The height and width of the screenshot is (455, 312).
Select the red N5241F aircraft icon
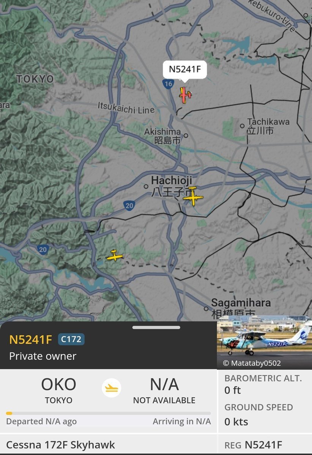[185, 95]
